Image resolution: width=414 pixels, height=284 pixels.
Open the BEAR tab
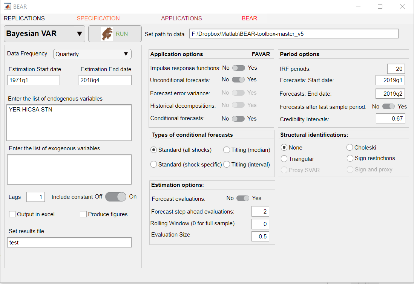(250, 18)
